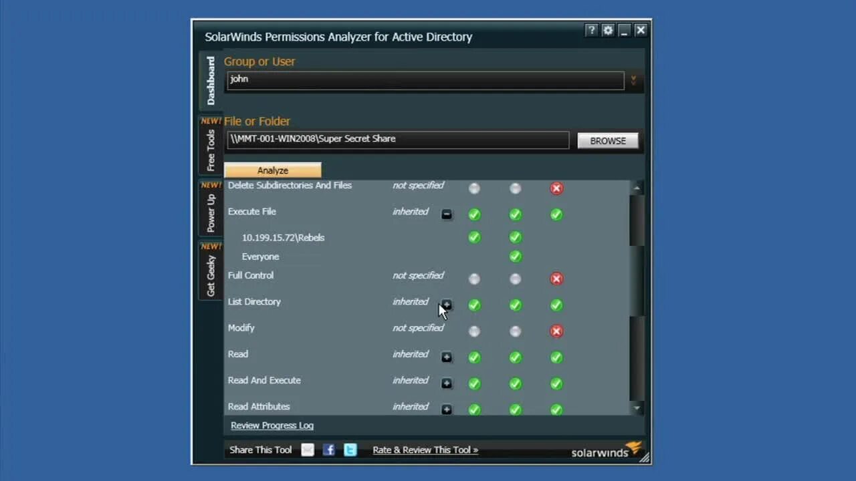Click first green check in Execute File row
Image resolution: width=856 pixels, height=481 pixels.
coord(474,214)
